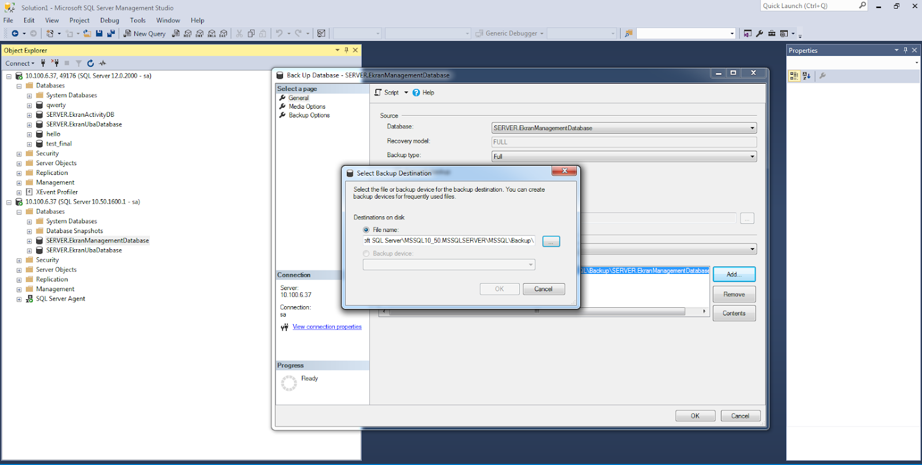Open the source Database dropdown
The image size is (922, 465).
752,128
